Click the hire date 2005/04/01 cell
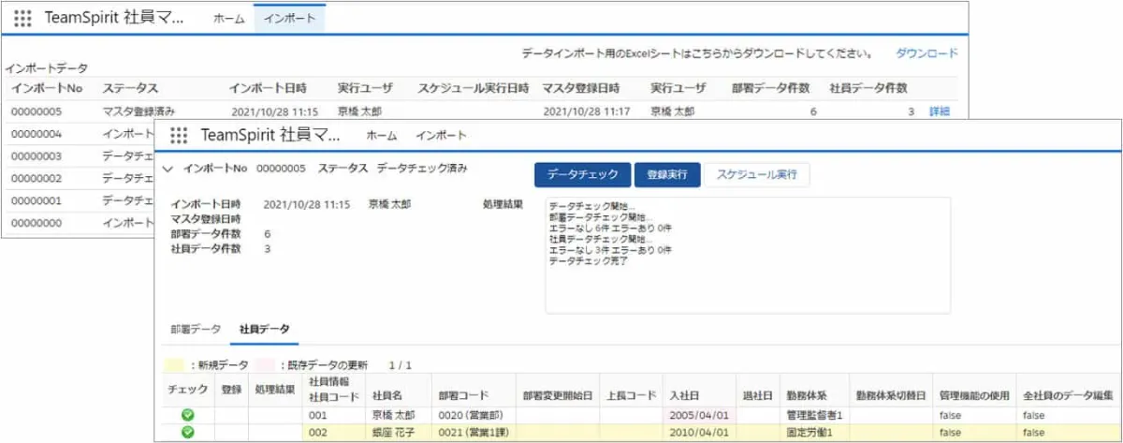The height and width of the screenshot is (443, 1123). 698,414
